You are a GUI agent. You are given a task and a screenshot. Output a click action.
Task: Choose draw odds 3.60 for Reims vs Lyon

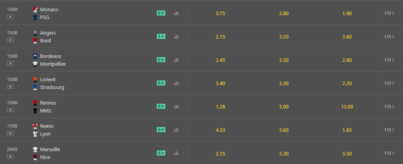coord(284,130)
